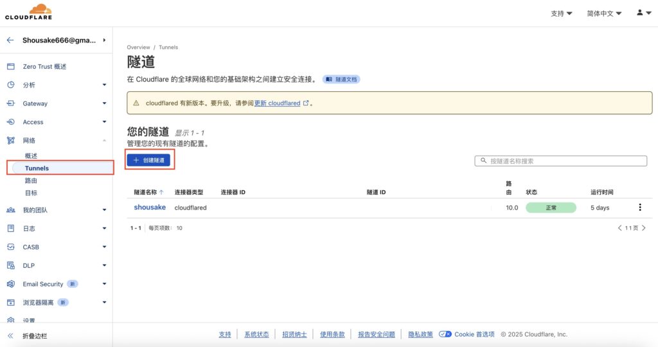Screen dimensions: 658x347
Task: Open account switcher arrow next to Shousake666
Action: click(x=104, y=40)
